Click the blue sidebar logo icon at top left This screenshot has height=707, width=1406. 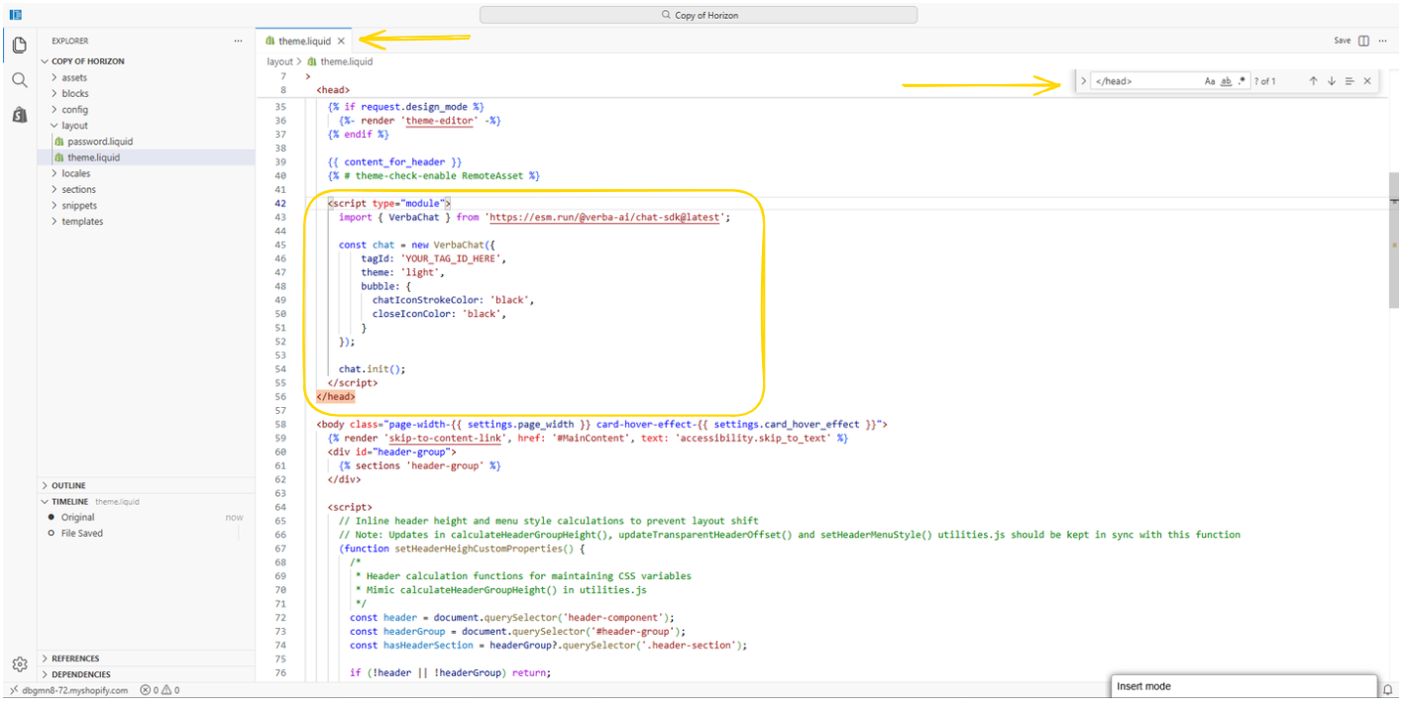click(x=16, y=15)
